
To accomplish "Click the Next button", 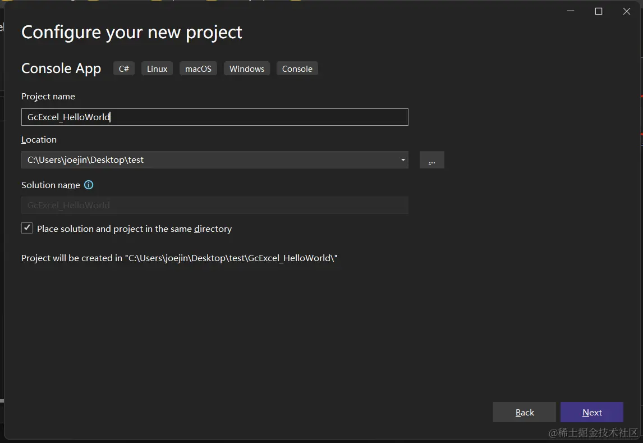I will pos(592,412).
